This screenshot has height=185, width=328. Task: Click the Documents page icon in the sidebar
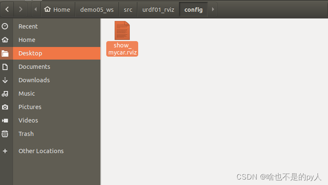click(x=5, y=67)
